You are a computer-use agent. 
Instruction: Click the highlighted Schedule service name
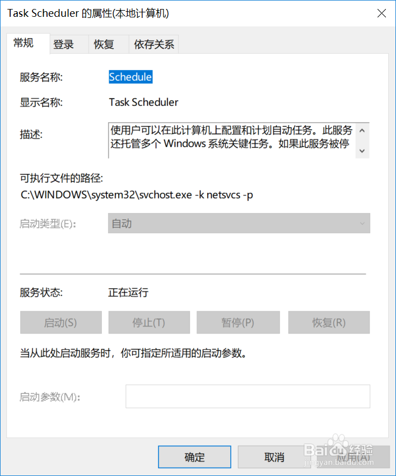tap(131, 77)
